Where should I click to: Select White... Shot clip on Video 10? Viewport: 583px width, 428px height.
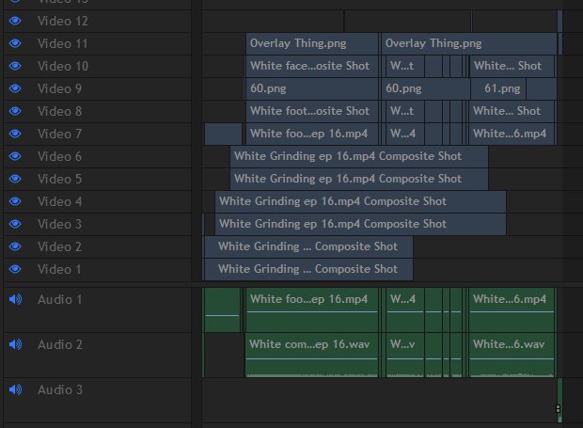(512, 66)
